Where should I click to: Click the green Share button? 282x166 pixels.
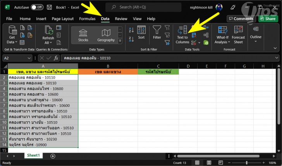[x=268, y=19]
